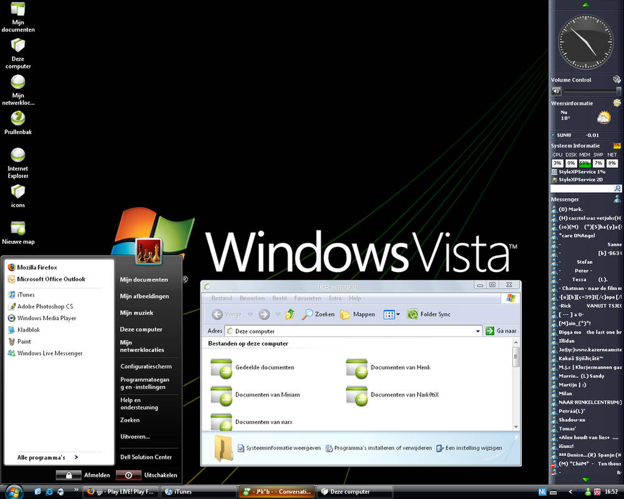
Task: Open Bewerken menu in Explorer
Action: coord(252,298)
